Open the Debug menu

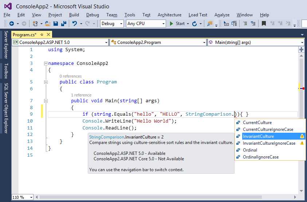[x=93, y=15]
